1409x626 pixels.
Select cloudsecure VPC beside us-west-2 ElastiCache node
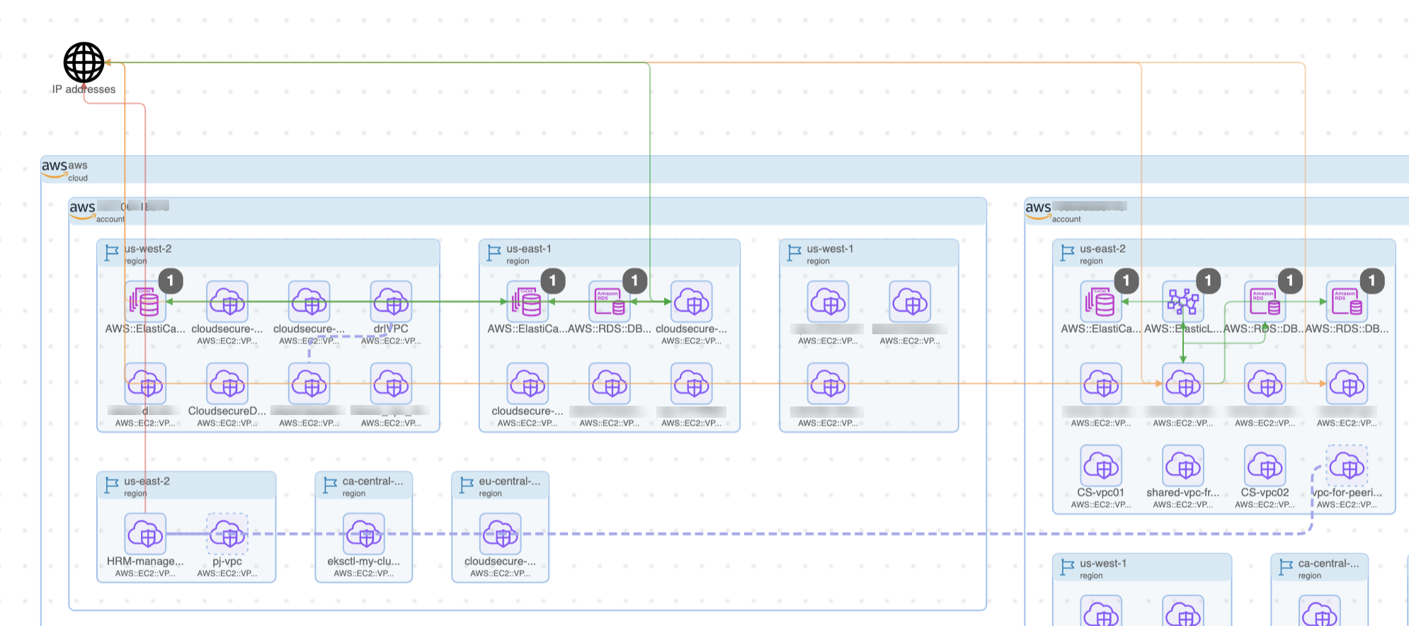pyautogui.click(x=227, y=302)
